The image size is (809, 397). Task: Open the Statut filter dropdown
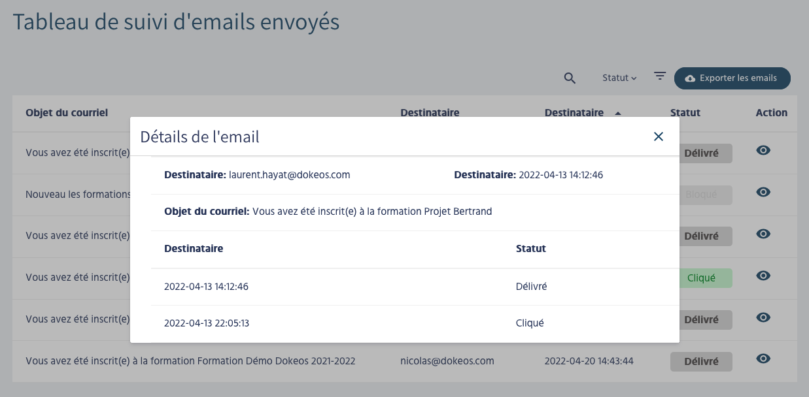point(619,78)
